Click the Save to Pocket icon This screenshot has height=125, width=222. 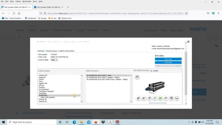click(x=208, y=13)
